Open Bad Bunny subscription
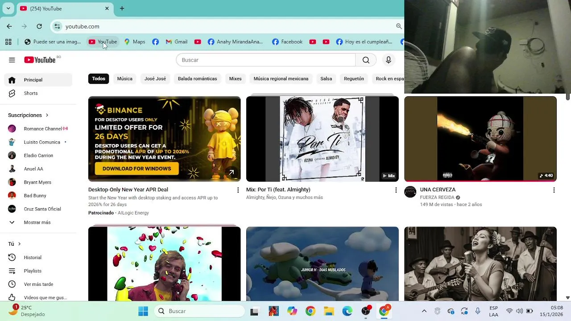 coord(38,196)
